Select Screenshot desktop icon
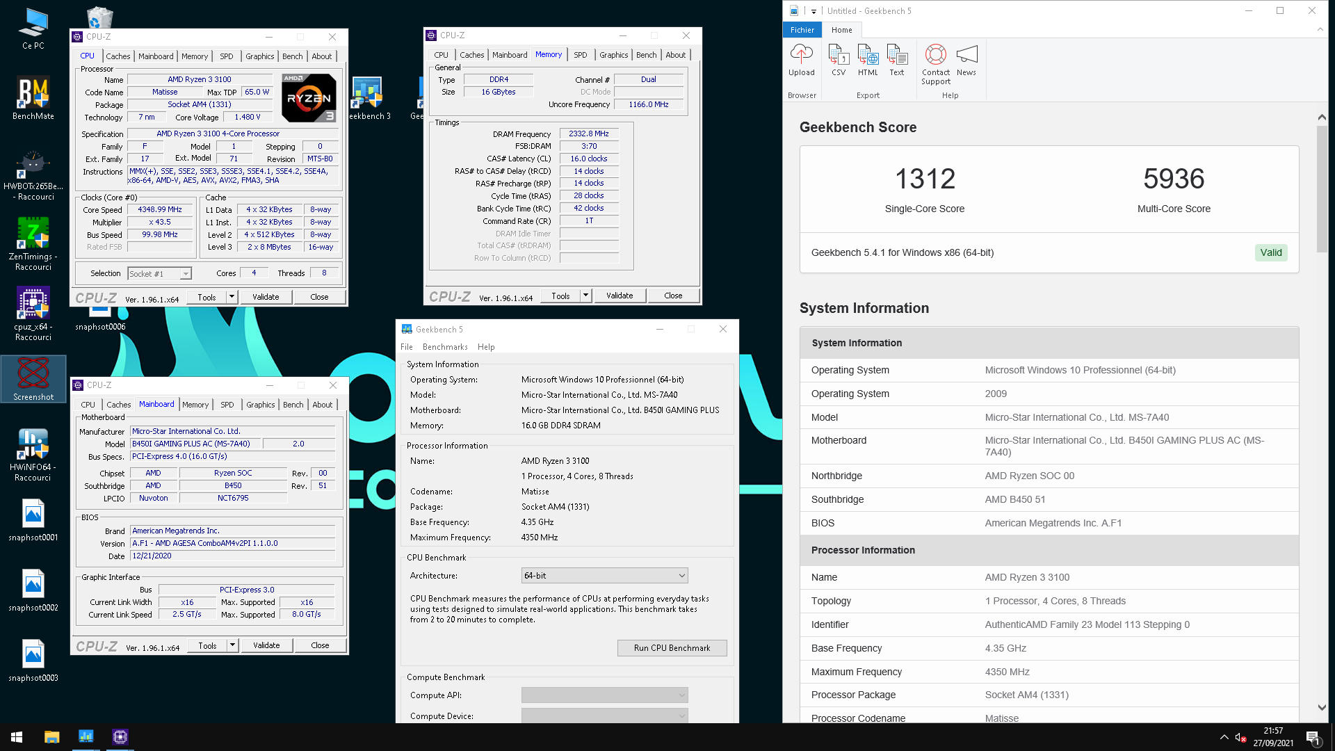The width and height of the screenshot is (1335, 751). click(x=33, y=379)
